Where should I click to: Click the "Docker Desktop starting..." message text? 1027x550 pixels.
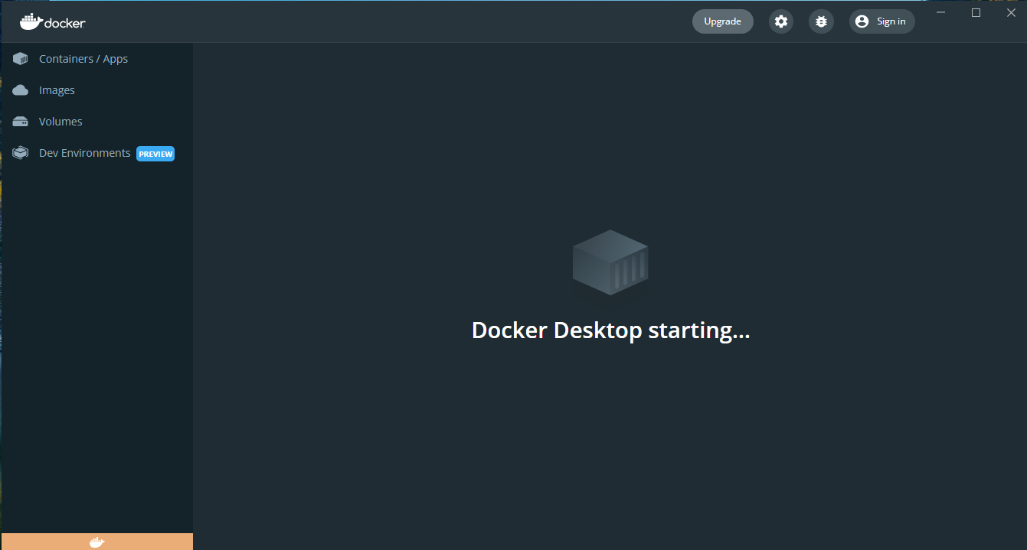[x=610, y=330]
